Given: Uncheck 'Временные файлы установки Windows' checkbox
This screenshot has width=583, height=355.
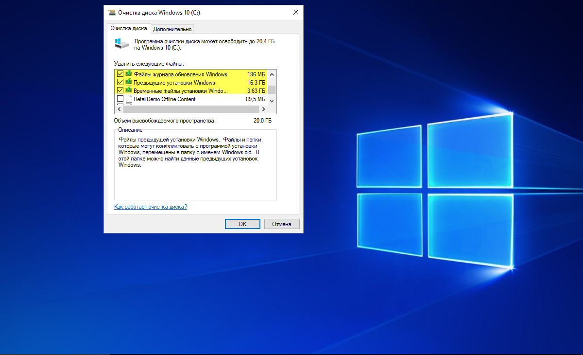Looking at the screenshot, I should [120, 91].
